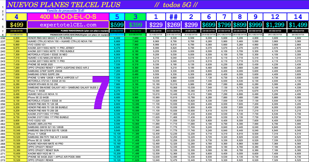Image resolution: width=309 pixels, height=162 pixels.
Task: Select row header 272
Action: (x=3, y=157)
